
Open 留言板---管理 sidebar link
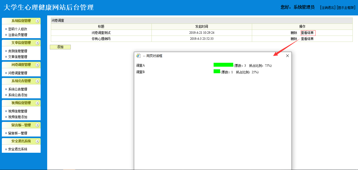click(18, 133)
